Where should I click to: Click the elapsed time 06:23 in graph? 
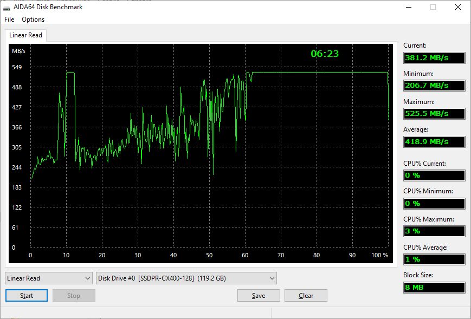point(325,54)
